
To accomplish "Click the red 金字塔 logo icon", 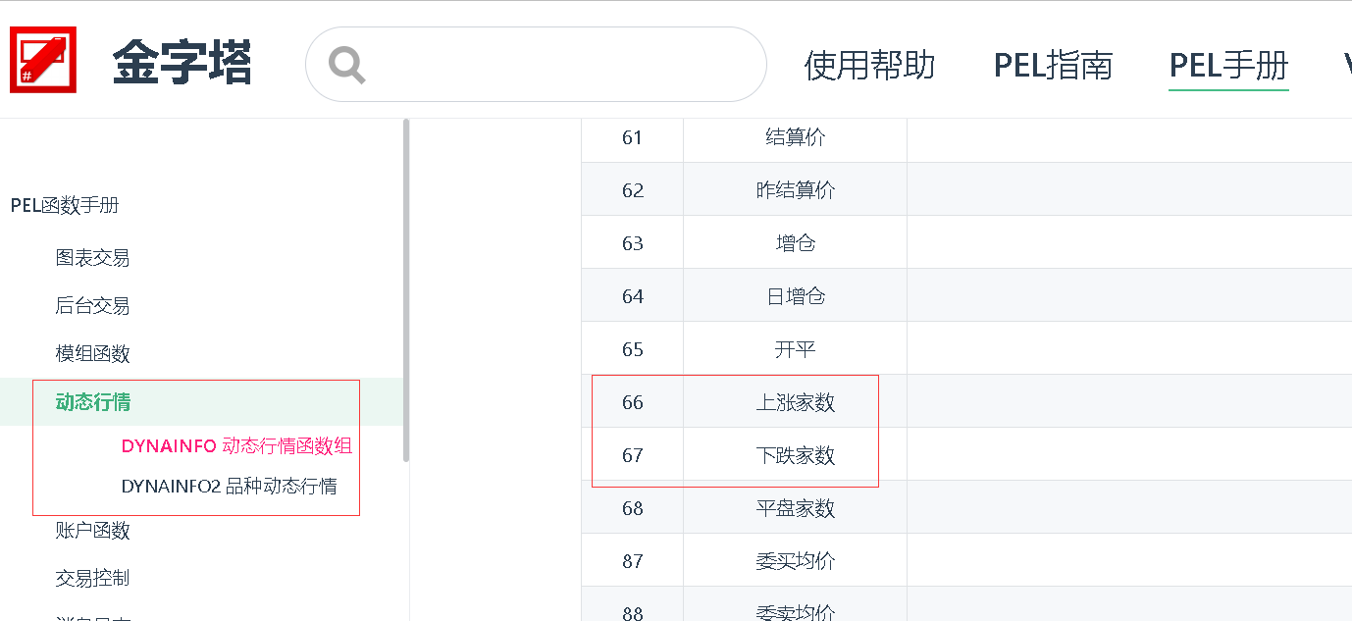I will click(43, 61).
